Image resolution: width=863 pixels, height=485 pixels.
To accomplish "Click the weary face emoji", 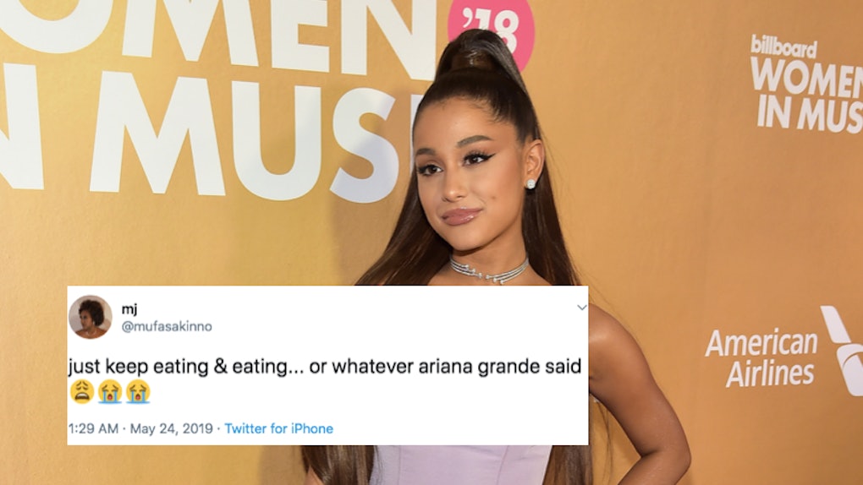I will [x=82, y=391].
